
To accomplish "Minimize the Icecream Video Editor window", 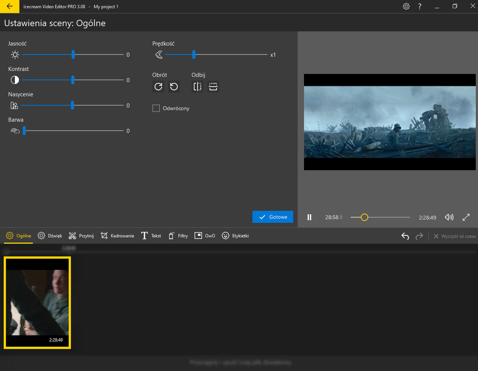I will click(x=437, y=6).
